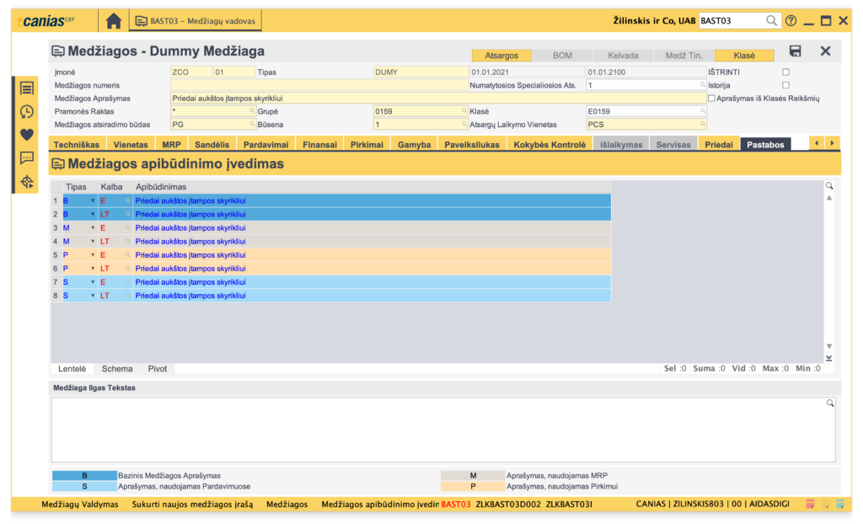Click the save diskette icon
This screenshot has height=524, width=863.
(795, 51)
